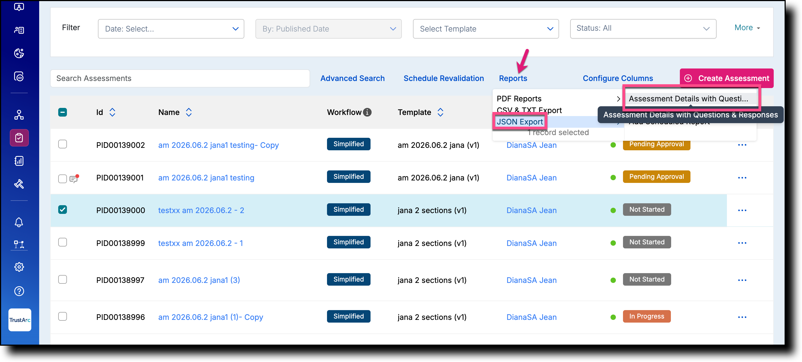Click Configure Columns link
This screenshot has width=802, height=362.
[618, 78]
